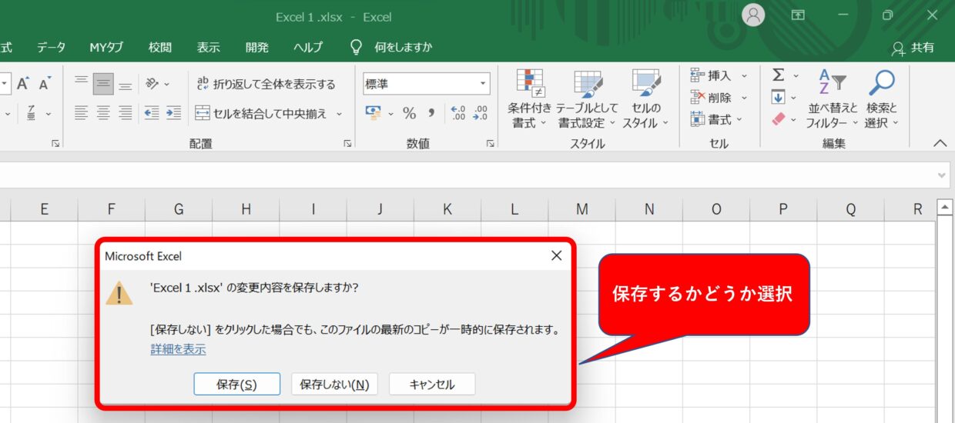Viewport: 955px width, 423px height.
Task: Expand the merge cells dropdown arrow
Action: coord(339,114)
